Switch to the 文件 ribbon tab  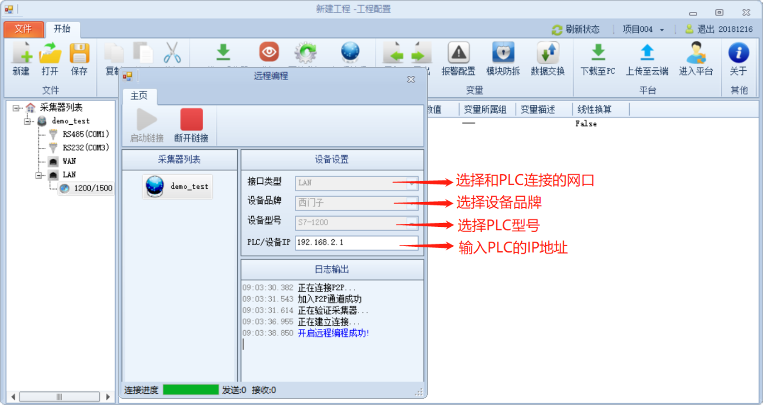[x=24, y=29]
